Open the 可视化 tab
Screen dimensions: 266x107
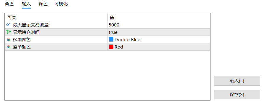(61, 4)
